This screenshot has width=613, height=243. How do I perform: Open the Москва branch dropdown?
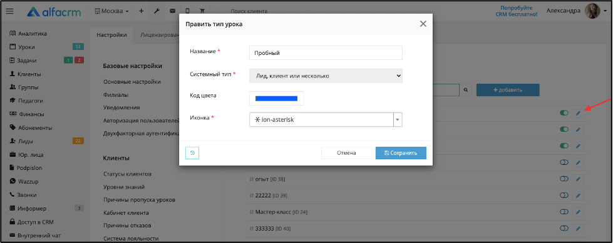pyautogui.click(x=112, y=11)
